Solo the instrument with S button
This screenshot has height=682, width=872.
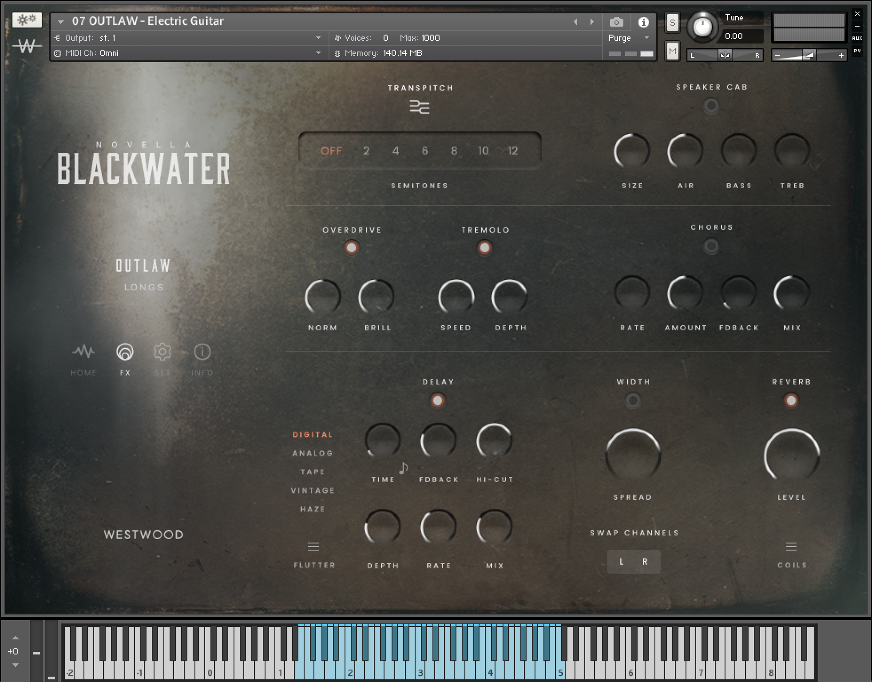(672, 23)
